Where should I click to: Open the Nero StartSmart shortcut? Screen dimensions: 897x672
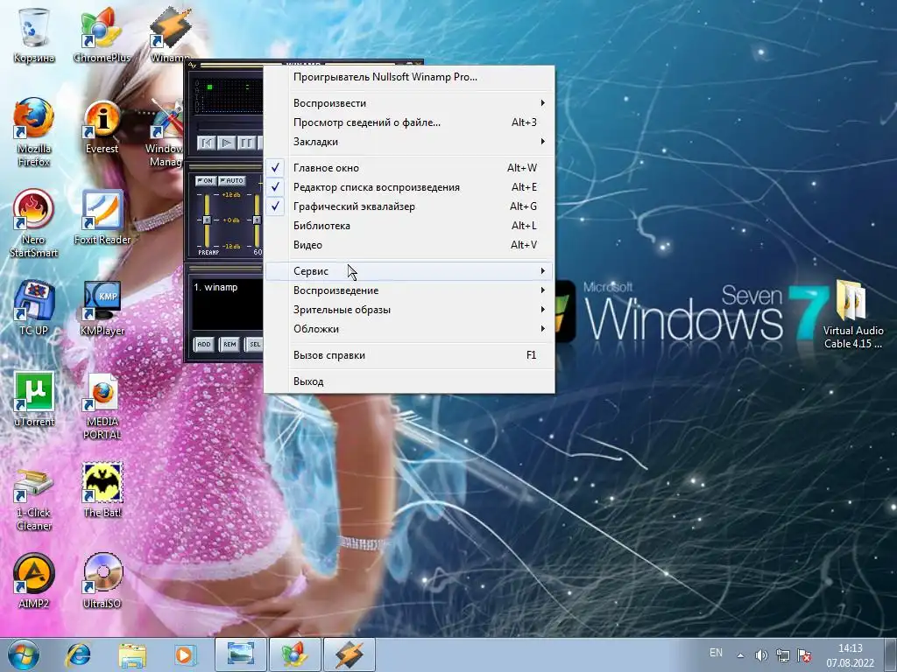click(x=34, y=223)
